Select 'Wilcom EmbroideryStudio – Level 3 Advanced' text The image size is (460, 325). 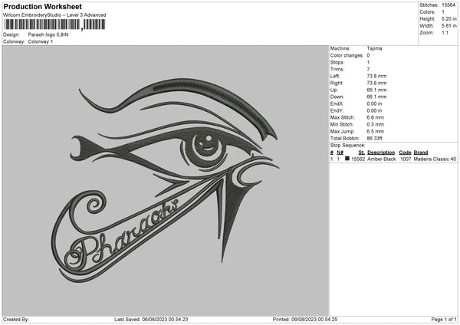(54, 15)
